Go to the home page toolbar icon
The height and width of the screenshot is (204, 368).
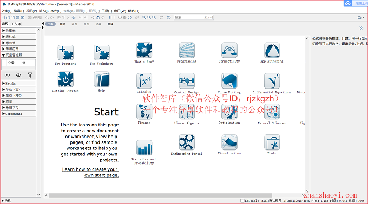point(98,18)
